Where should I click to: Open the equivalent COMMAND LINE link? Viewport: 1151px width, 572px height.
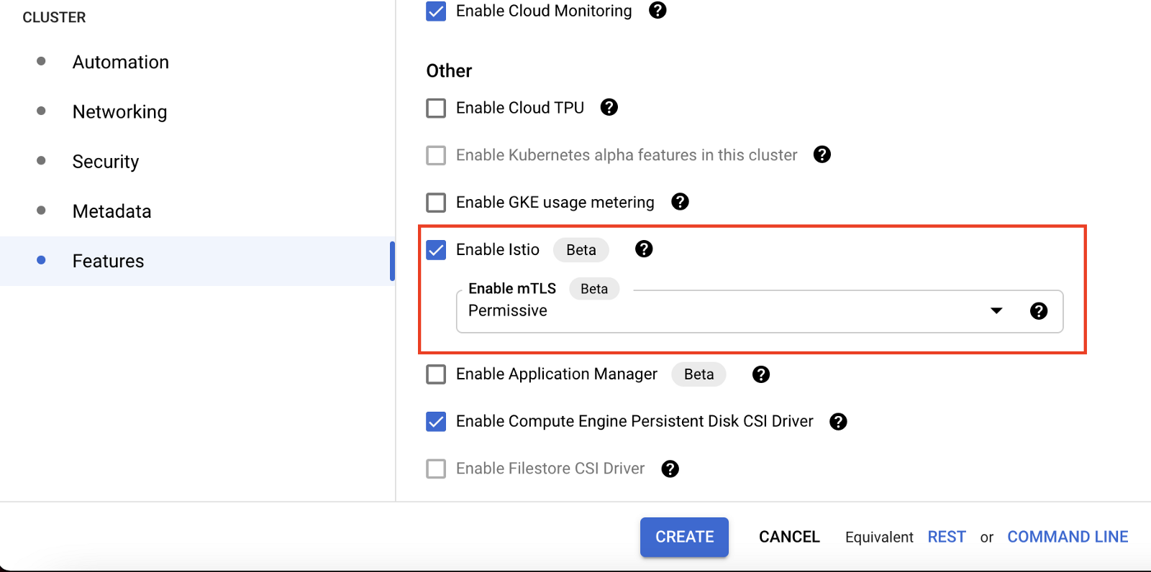(x=1068, y=537)
